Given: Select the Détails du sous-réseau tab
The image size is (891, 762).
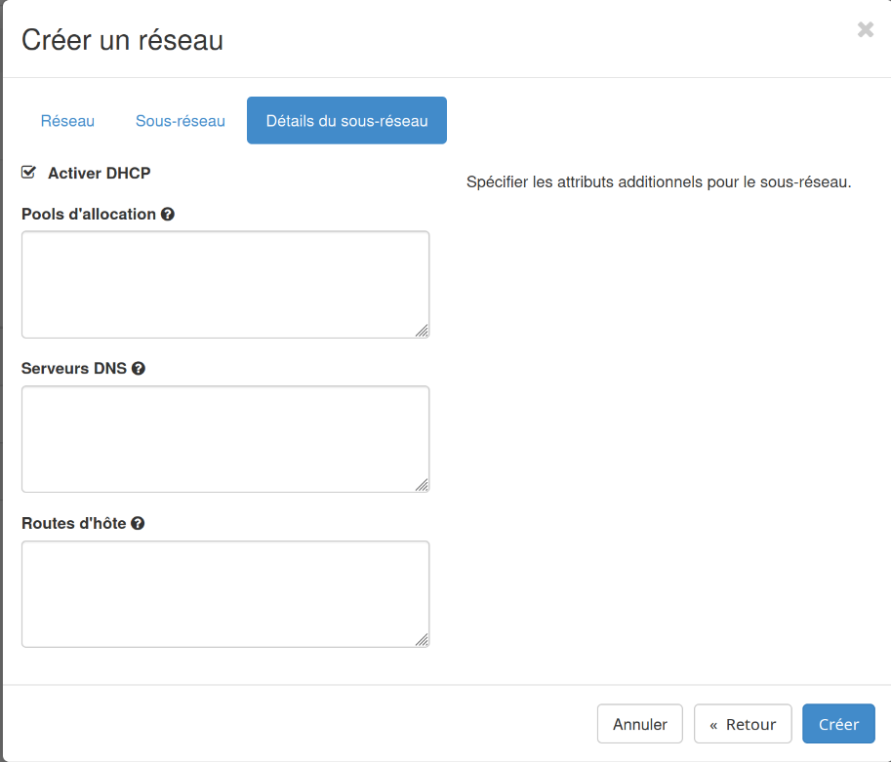Looking at the screenshot, I should point(346,121).
